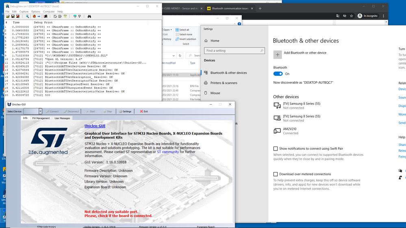
Task: Click the Save icon in DebugView toolbar
Action: pyautogui.click(x=13, y=16)
